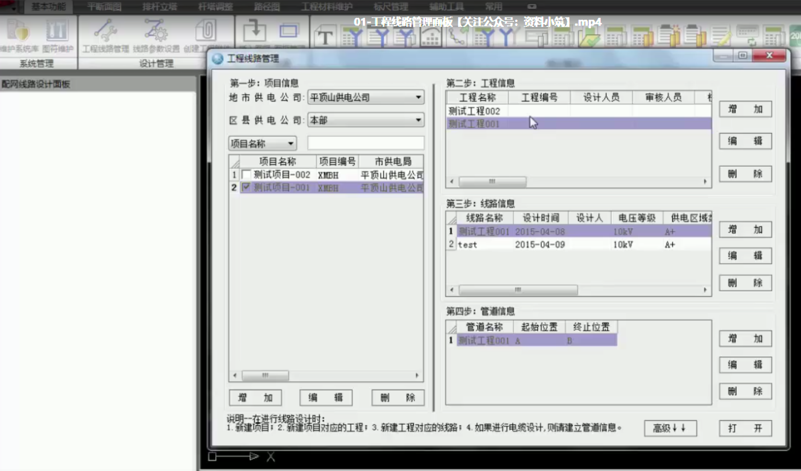Switch to the 平断面图 ribbon tab

pos(104,7)
